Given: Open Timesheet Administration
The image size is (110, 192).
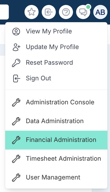Looking at the screenshot, I should pos(56,159).
